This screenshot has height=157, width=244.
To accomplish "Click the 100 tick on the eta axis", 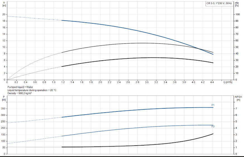I will 237,15.
